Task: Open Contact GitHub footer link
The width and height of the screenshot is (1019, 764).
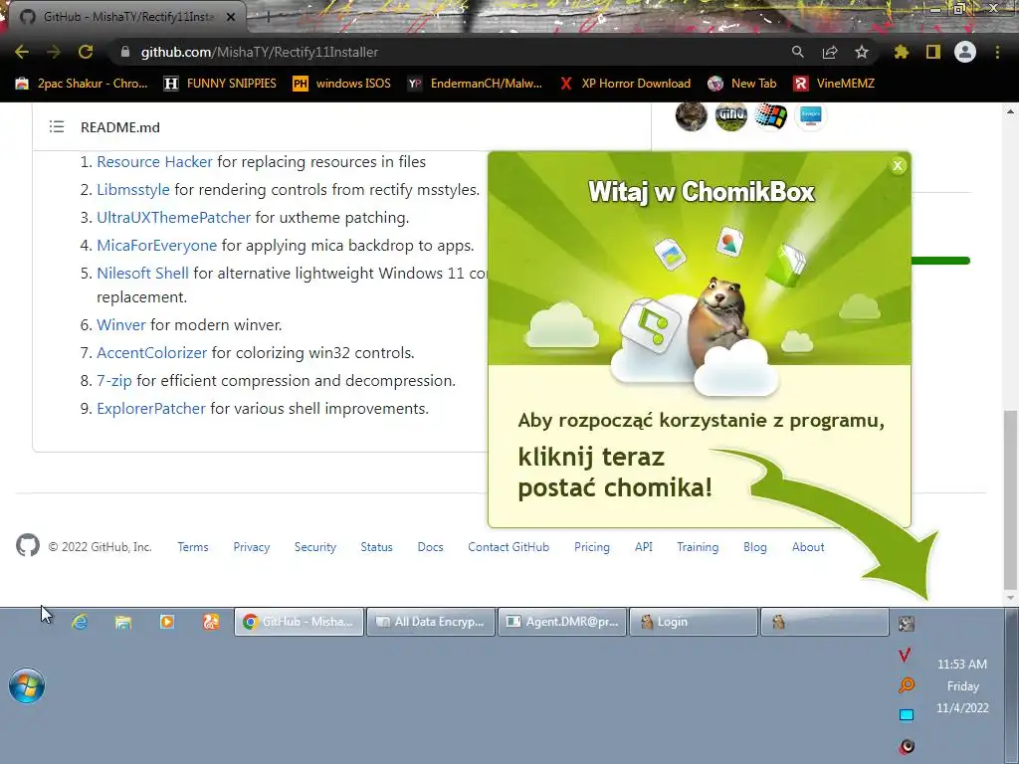Action: click(509, 547)
